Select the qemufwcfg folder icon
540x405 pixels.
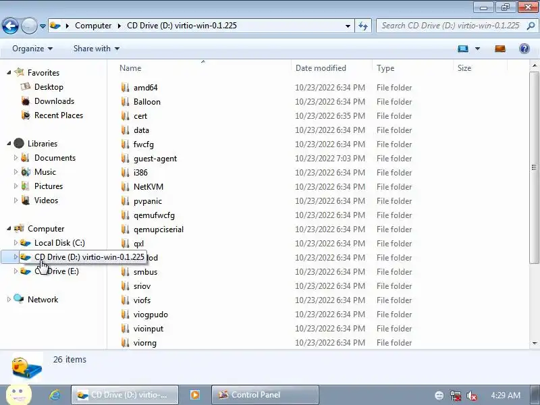pos(126,215)
